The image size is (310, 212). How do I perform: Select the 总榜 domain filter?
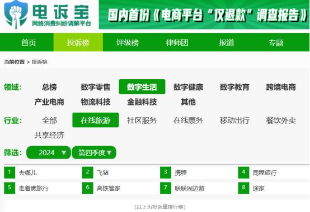click(49, 87)
